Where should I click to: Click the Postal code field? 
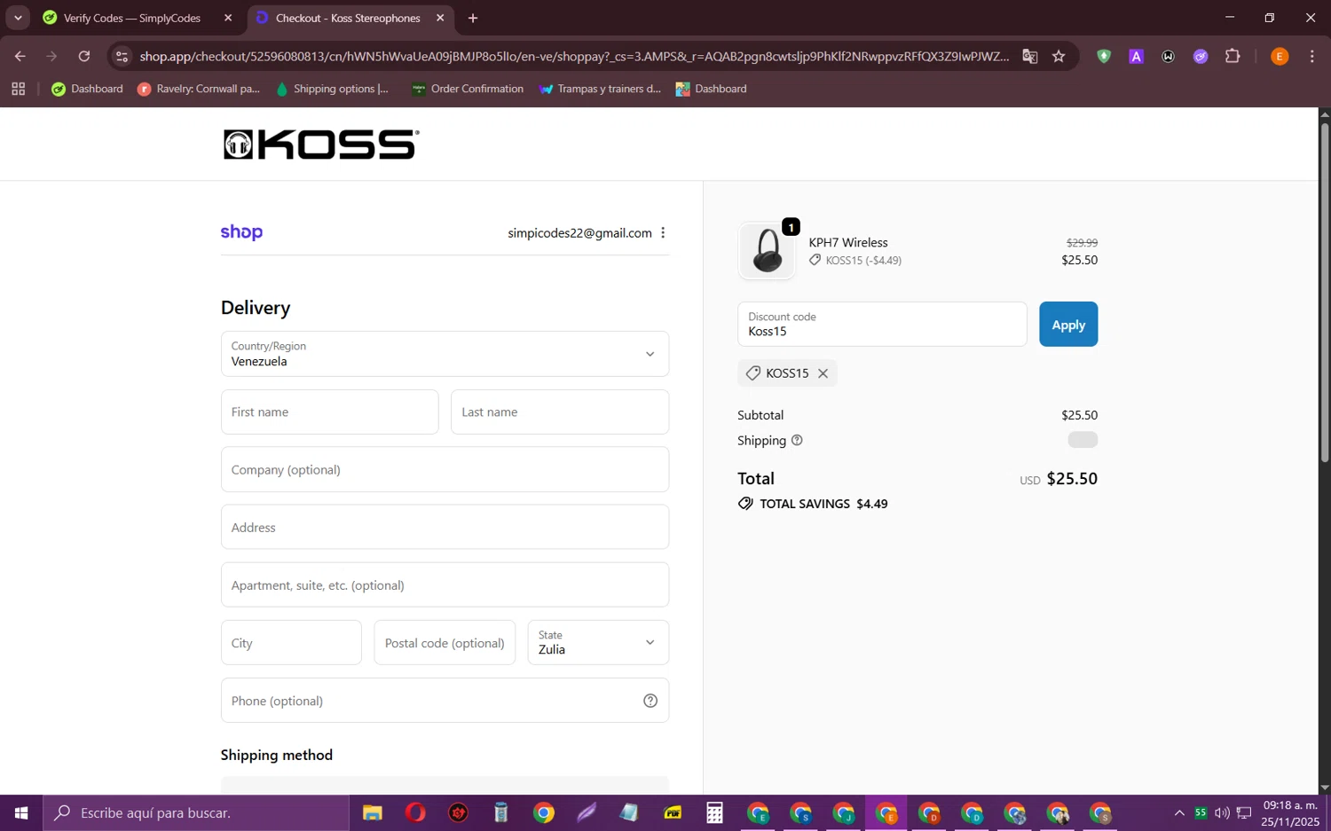tap(445, 643)
